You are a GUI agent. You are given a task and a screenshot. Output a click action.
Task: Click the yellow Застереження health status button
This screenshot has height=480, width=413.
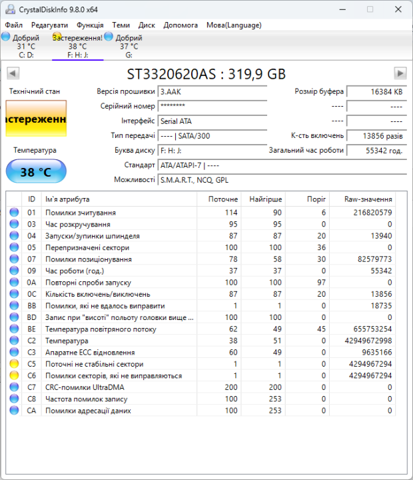(x=36, y=118)
